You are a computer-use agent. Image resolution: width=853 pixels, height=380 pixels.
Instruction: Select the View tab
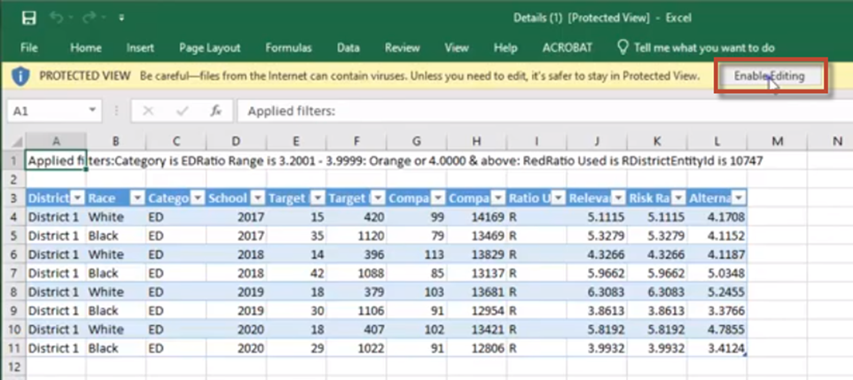pos(457,48)
